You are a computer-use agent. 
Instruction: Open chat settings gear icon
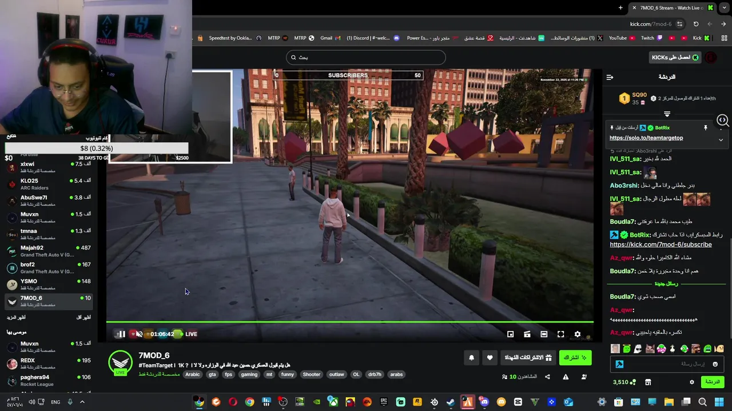tap(691, 382)
